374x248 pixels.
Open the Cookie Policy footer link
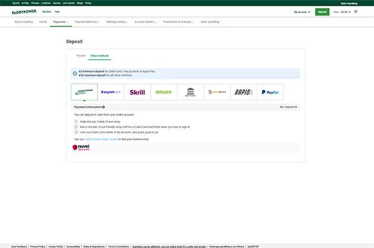[56, 246]
